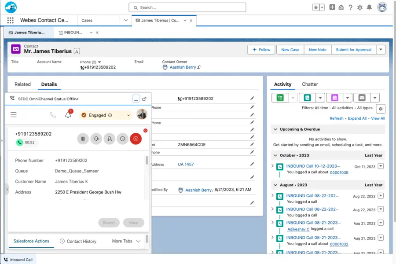Select the Salesforce Actions tab
Viewport: 396px width, 264px height.
(31, 241)
